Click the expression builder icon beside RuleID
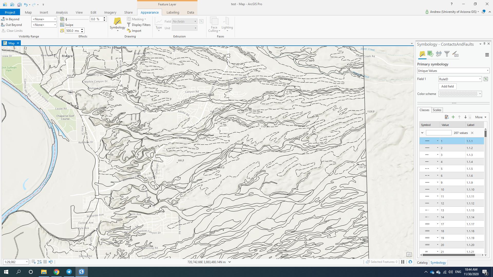 pos(486,79)
